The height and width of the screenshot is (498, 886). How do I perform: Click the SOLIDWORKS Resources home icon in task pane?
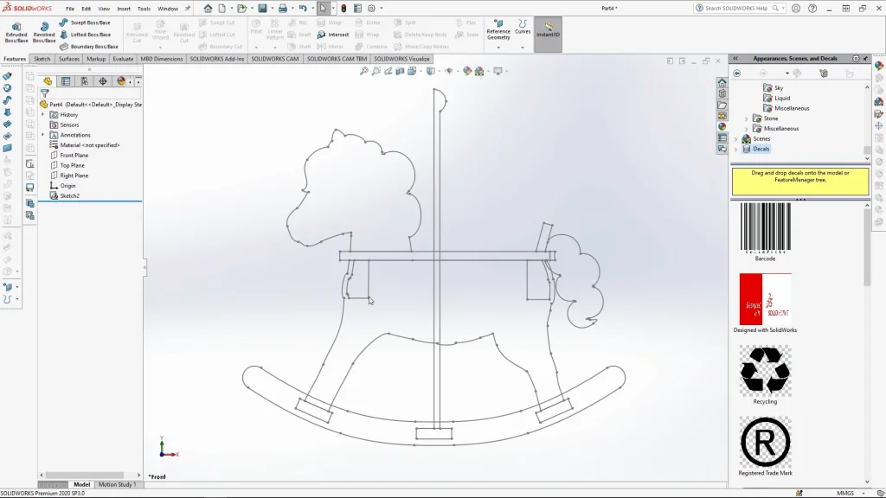(x=722, y=82)
